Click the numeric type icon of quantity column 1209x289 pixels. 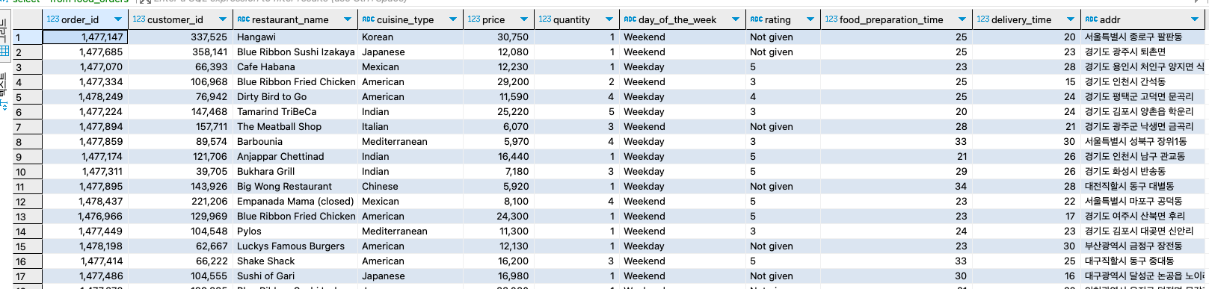(545, 19)
